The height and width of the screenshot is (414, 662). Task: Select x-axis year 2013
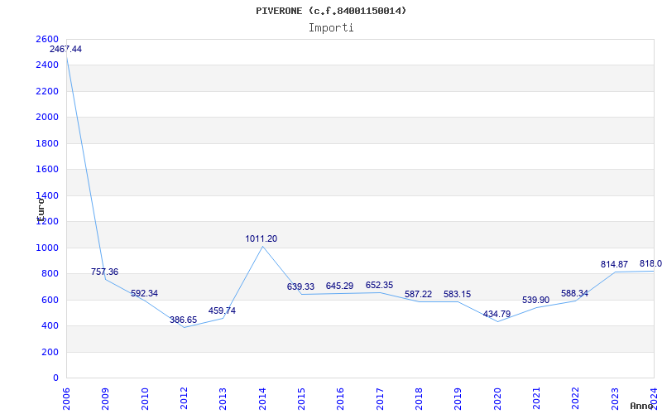tap(223, 398)
